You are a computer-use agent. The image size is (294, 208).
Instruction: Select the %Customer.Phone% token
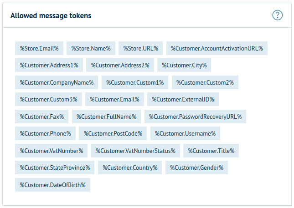point(45,133)
